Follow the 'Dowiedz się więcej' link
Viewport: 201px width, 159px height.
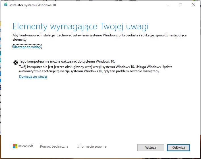click(x=33, y=77)
